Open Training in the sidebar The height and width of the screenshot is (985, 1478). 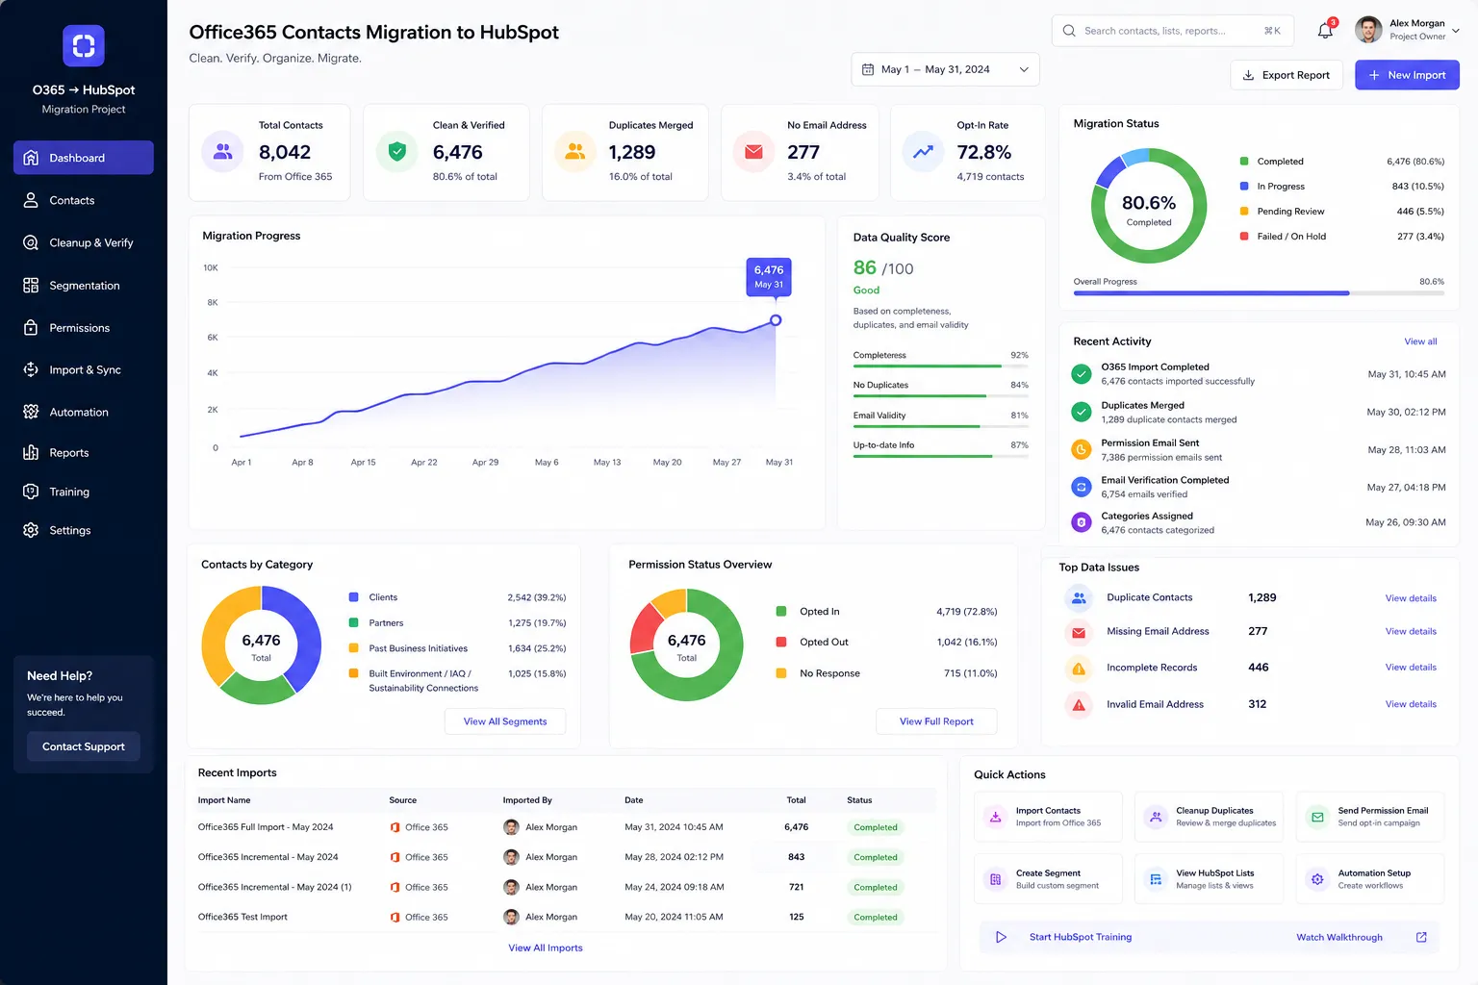(84, 492)
